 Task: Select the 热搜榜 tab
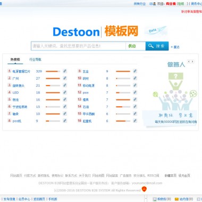(x=15, y=60)
